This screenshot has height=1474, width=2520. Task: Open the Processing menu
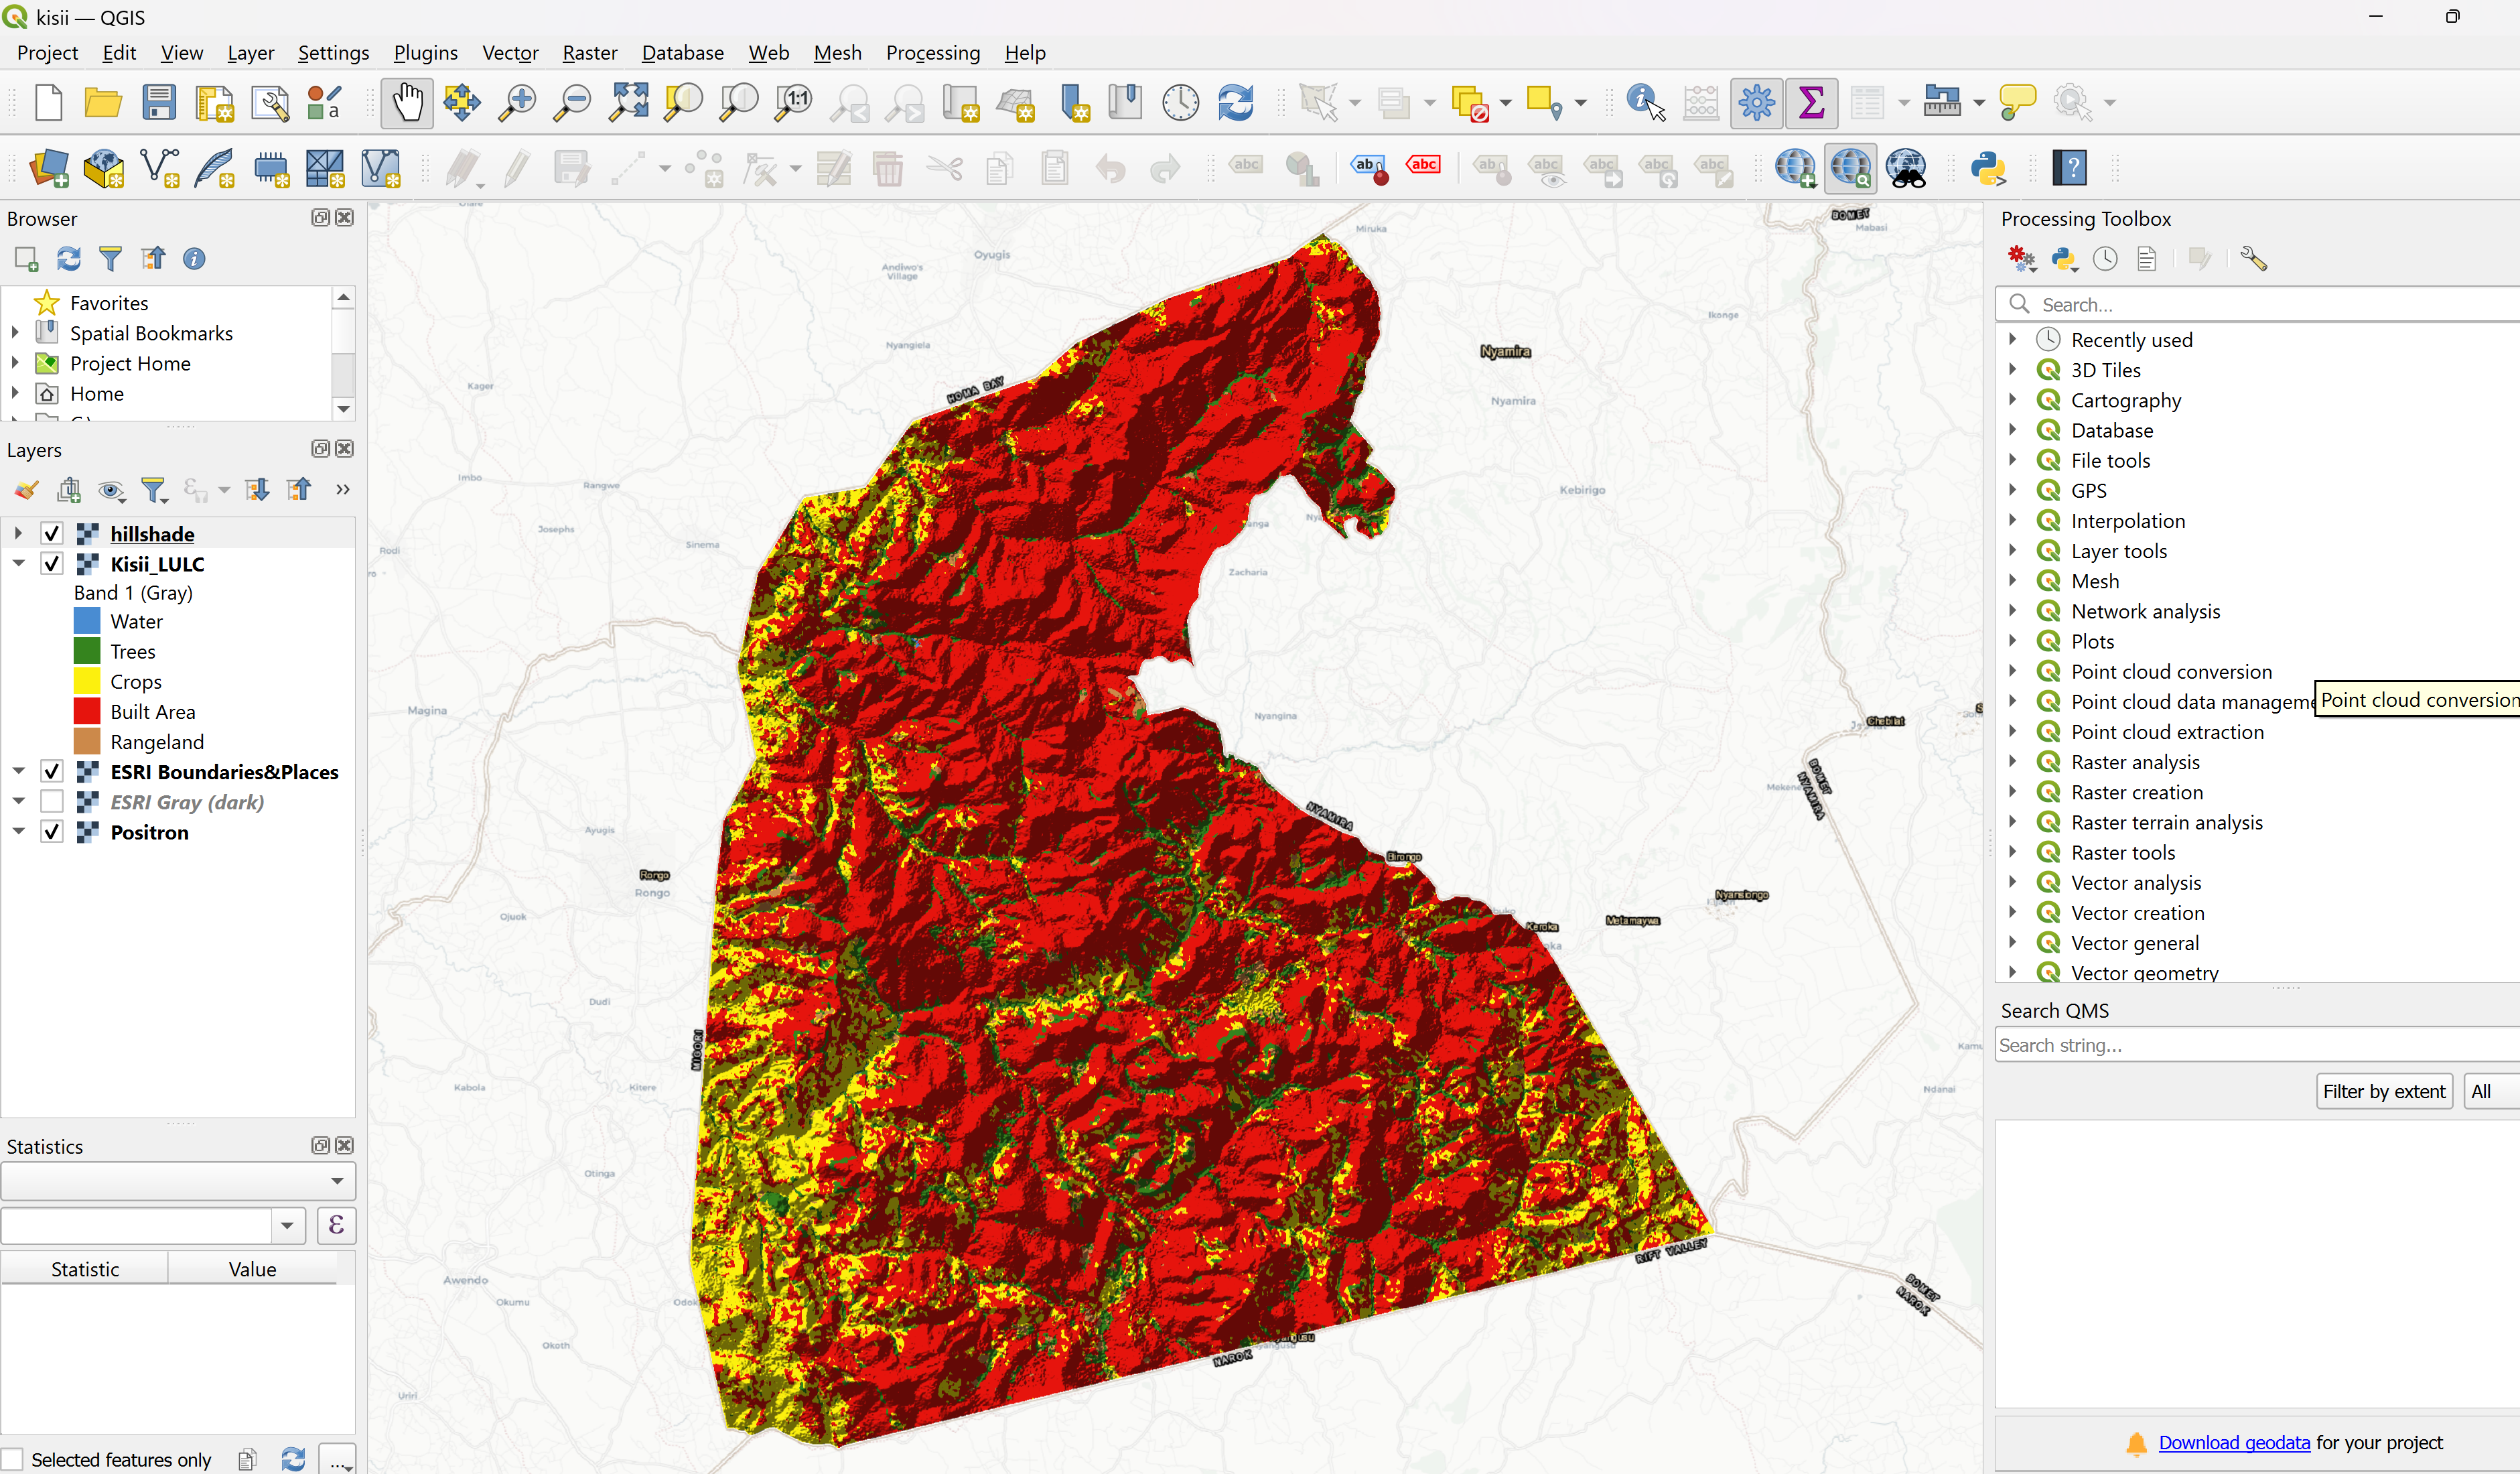click(x=932, y=53)
